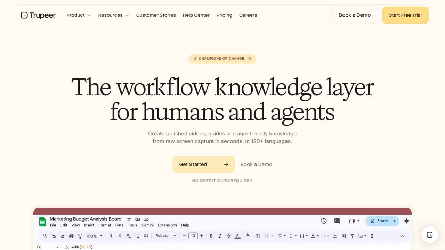The height and width of the screenshot is (250, 445).
Task: Click the decrease decimal places icon
Action: point(128,236)
